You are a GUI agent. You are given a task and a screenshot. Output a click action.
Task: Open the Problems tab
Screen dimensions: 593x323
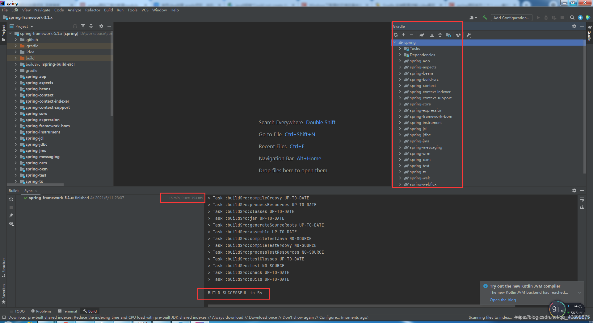tap(41, 311)
